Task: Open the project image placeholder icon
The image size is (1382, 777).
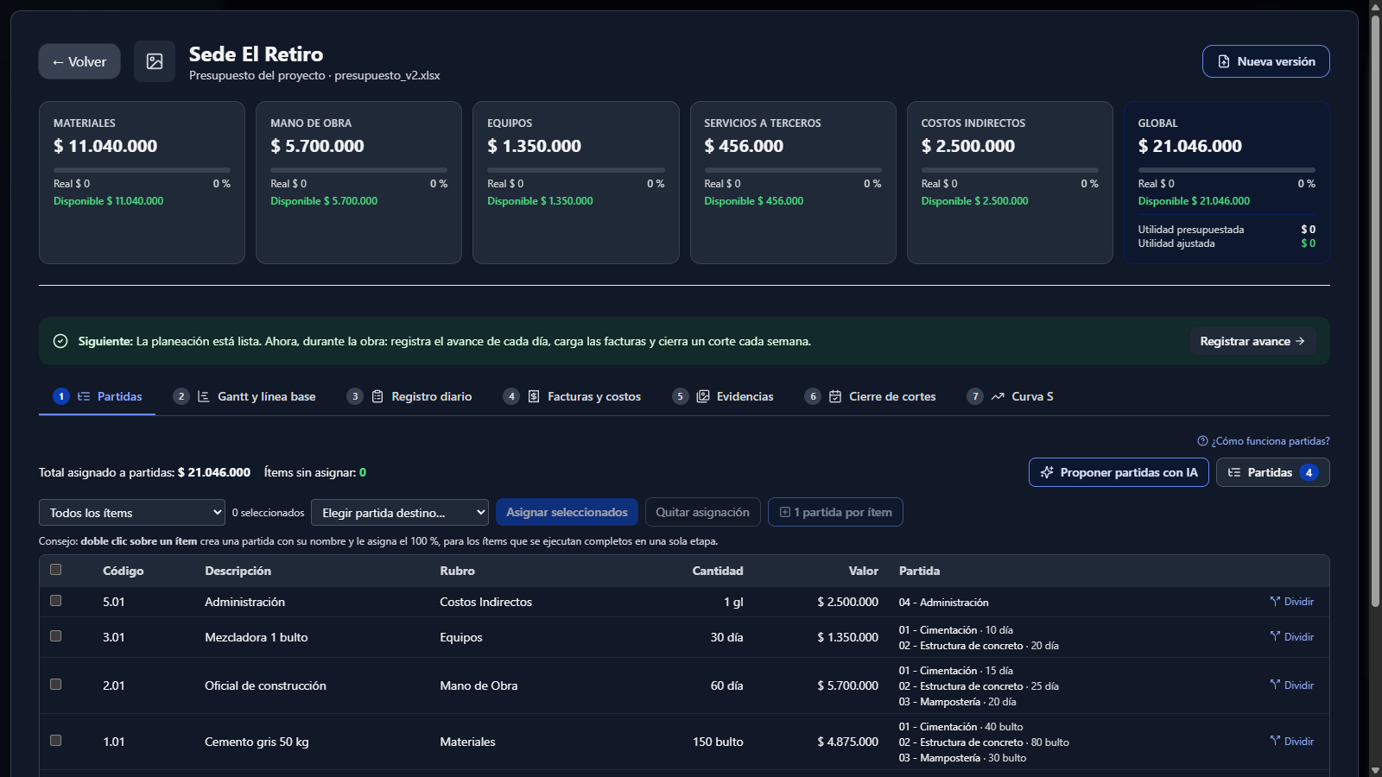Action: click(x=155, y=61)
